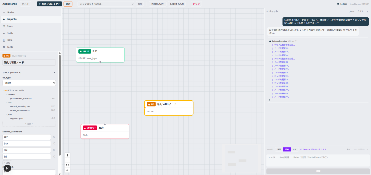Open the Tools sidebar section
This screenshot has width=371, height=175.
tap(30, 47)
